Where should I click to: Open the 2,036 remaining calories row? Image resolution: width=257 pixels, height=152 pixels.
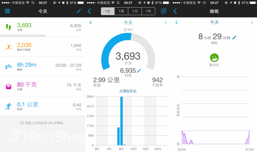(x=42, y=47)
